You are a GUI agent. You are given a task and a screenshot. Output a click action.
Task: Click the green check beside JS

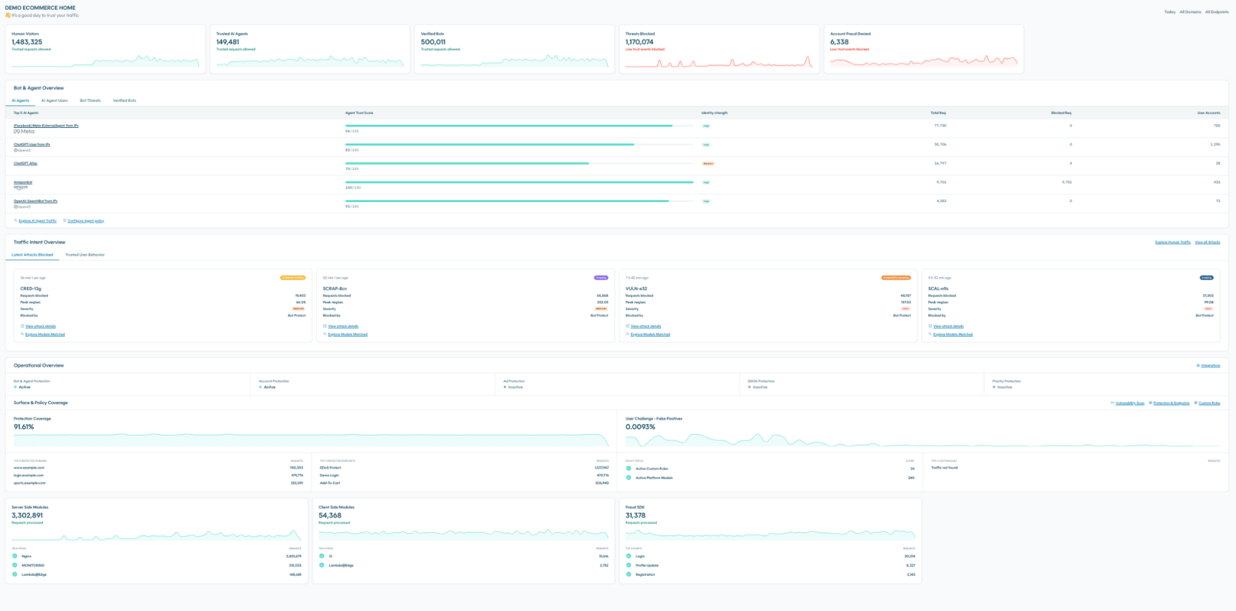[x=322, y=556]
